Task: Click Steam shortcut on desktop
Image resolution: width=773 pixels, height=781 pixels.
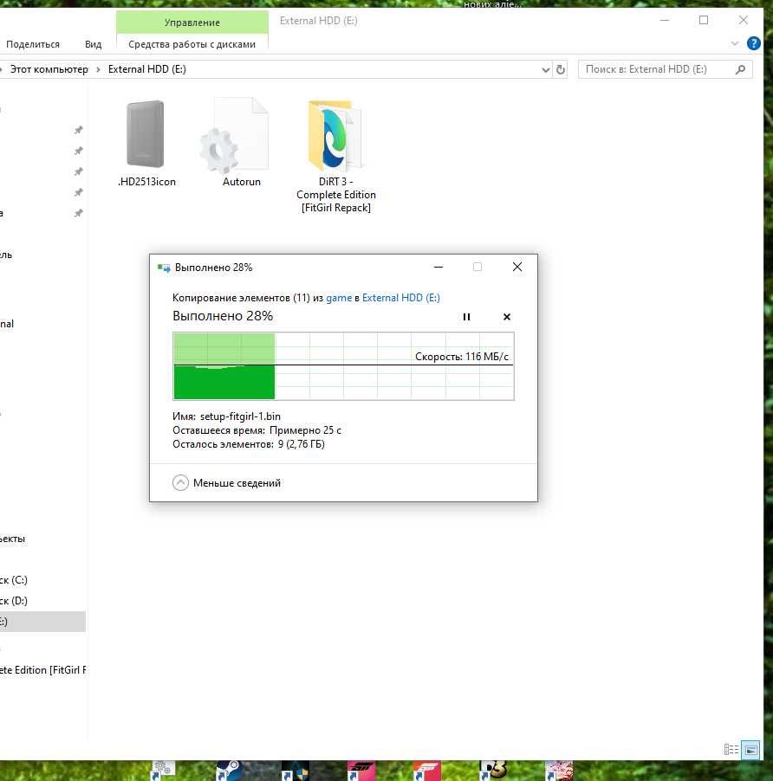Action: click(228, 771)
